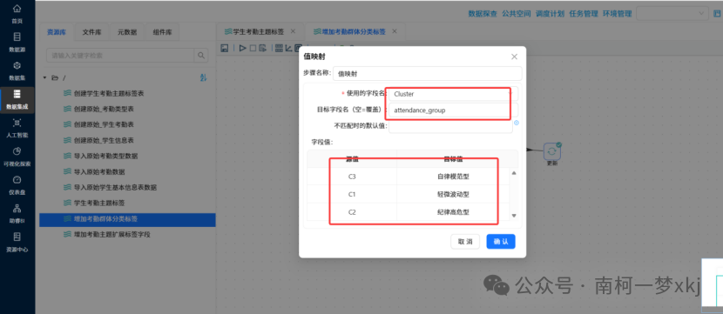Open 资源中心 in the left sidebar
Screen dimensions: 723x314
[17, 242]
